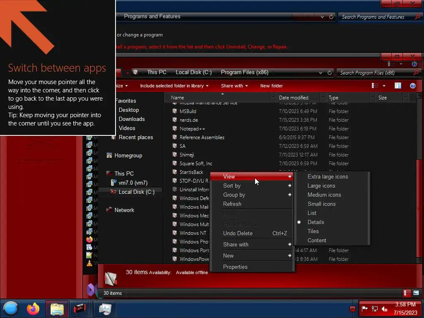Switch to large thumbnails view icon in status bar
Image resolution: width=424 pixels, height=318 pixels.
(x=416, y=293)
